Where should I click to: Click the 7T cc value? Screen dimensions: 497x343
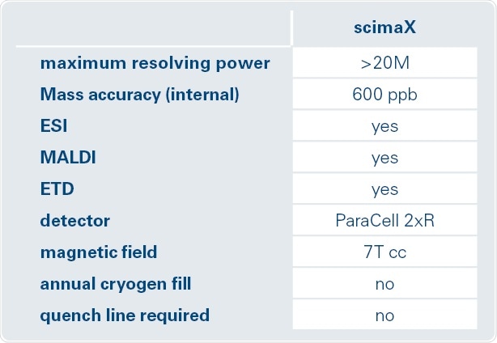[384, 252]
